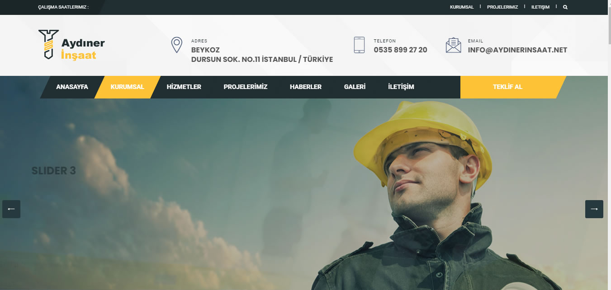Click Projelerimiz link in top bar
This screenshot has height=290, width=611.
[502, 7]
